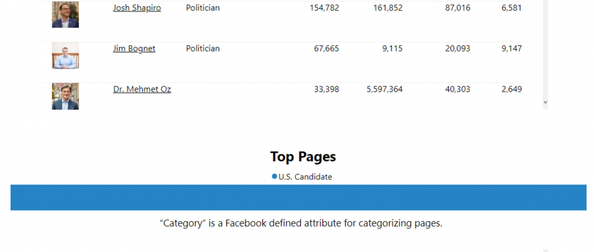Open the Dr. Mehmet Oz page link

tap(142, 89)
